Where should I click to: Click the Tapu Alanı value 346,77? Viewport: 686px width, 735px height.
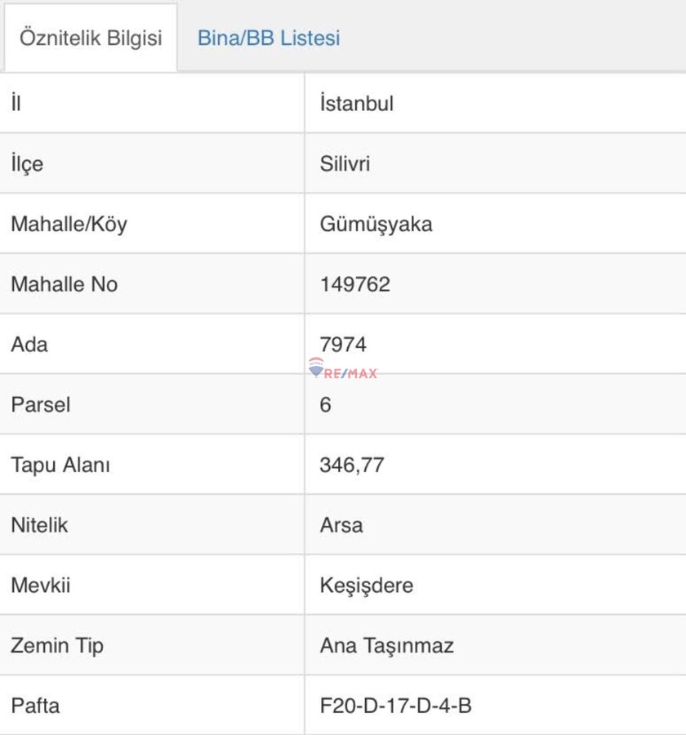point(352,465)
